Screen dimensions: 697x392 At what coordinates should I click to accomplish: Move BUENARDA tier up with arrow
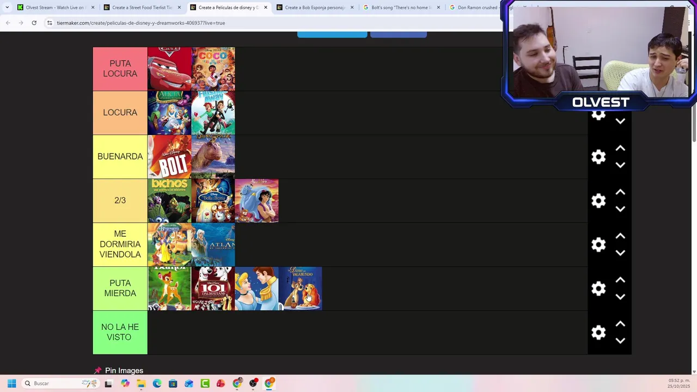pyautogui.click(x=620, y=148)
